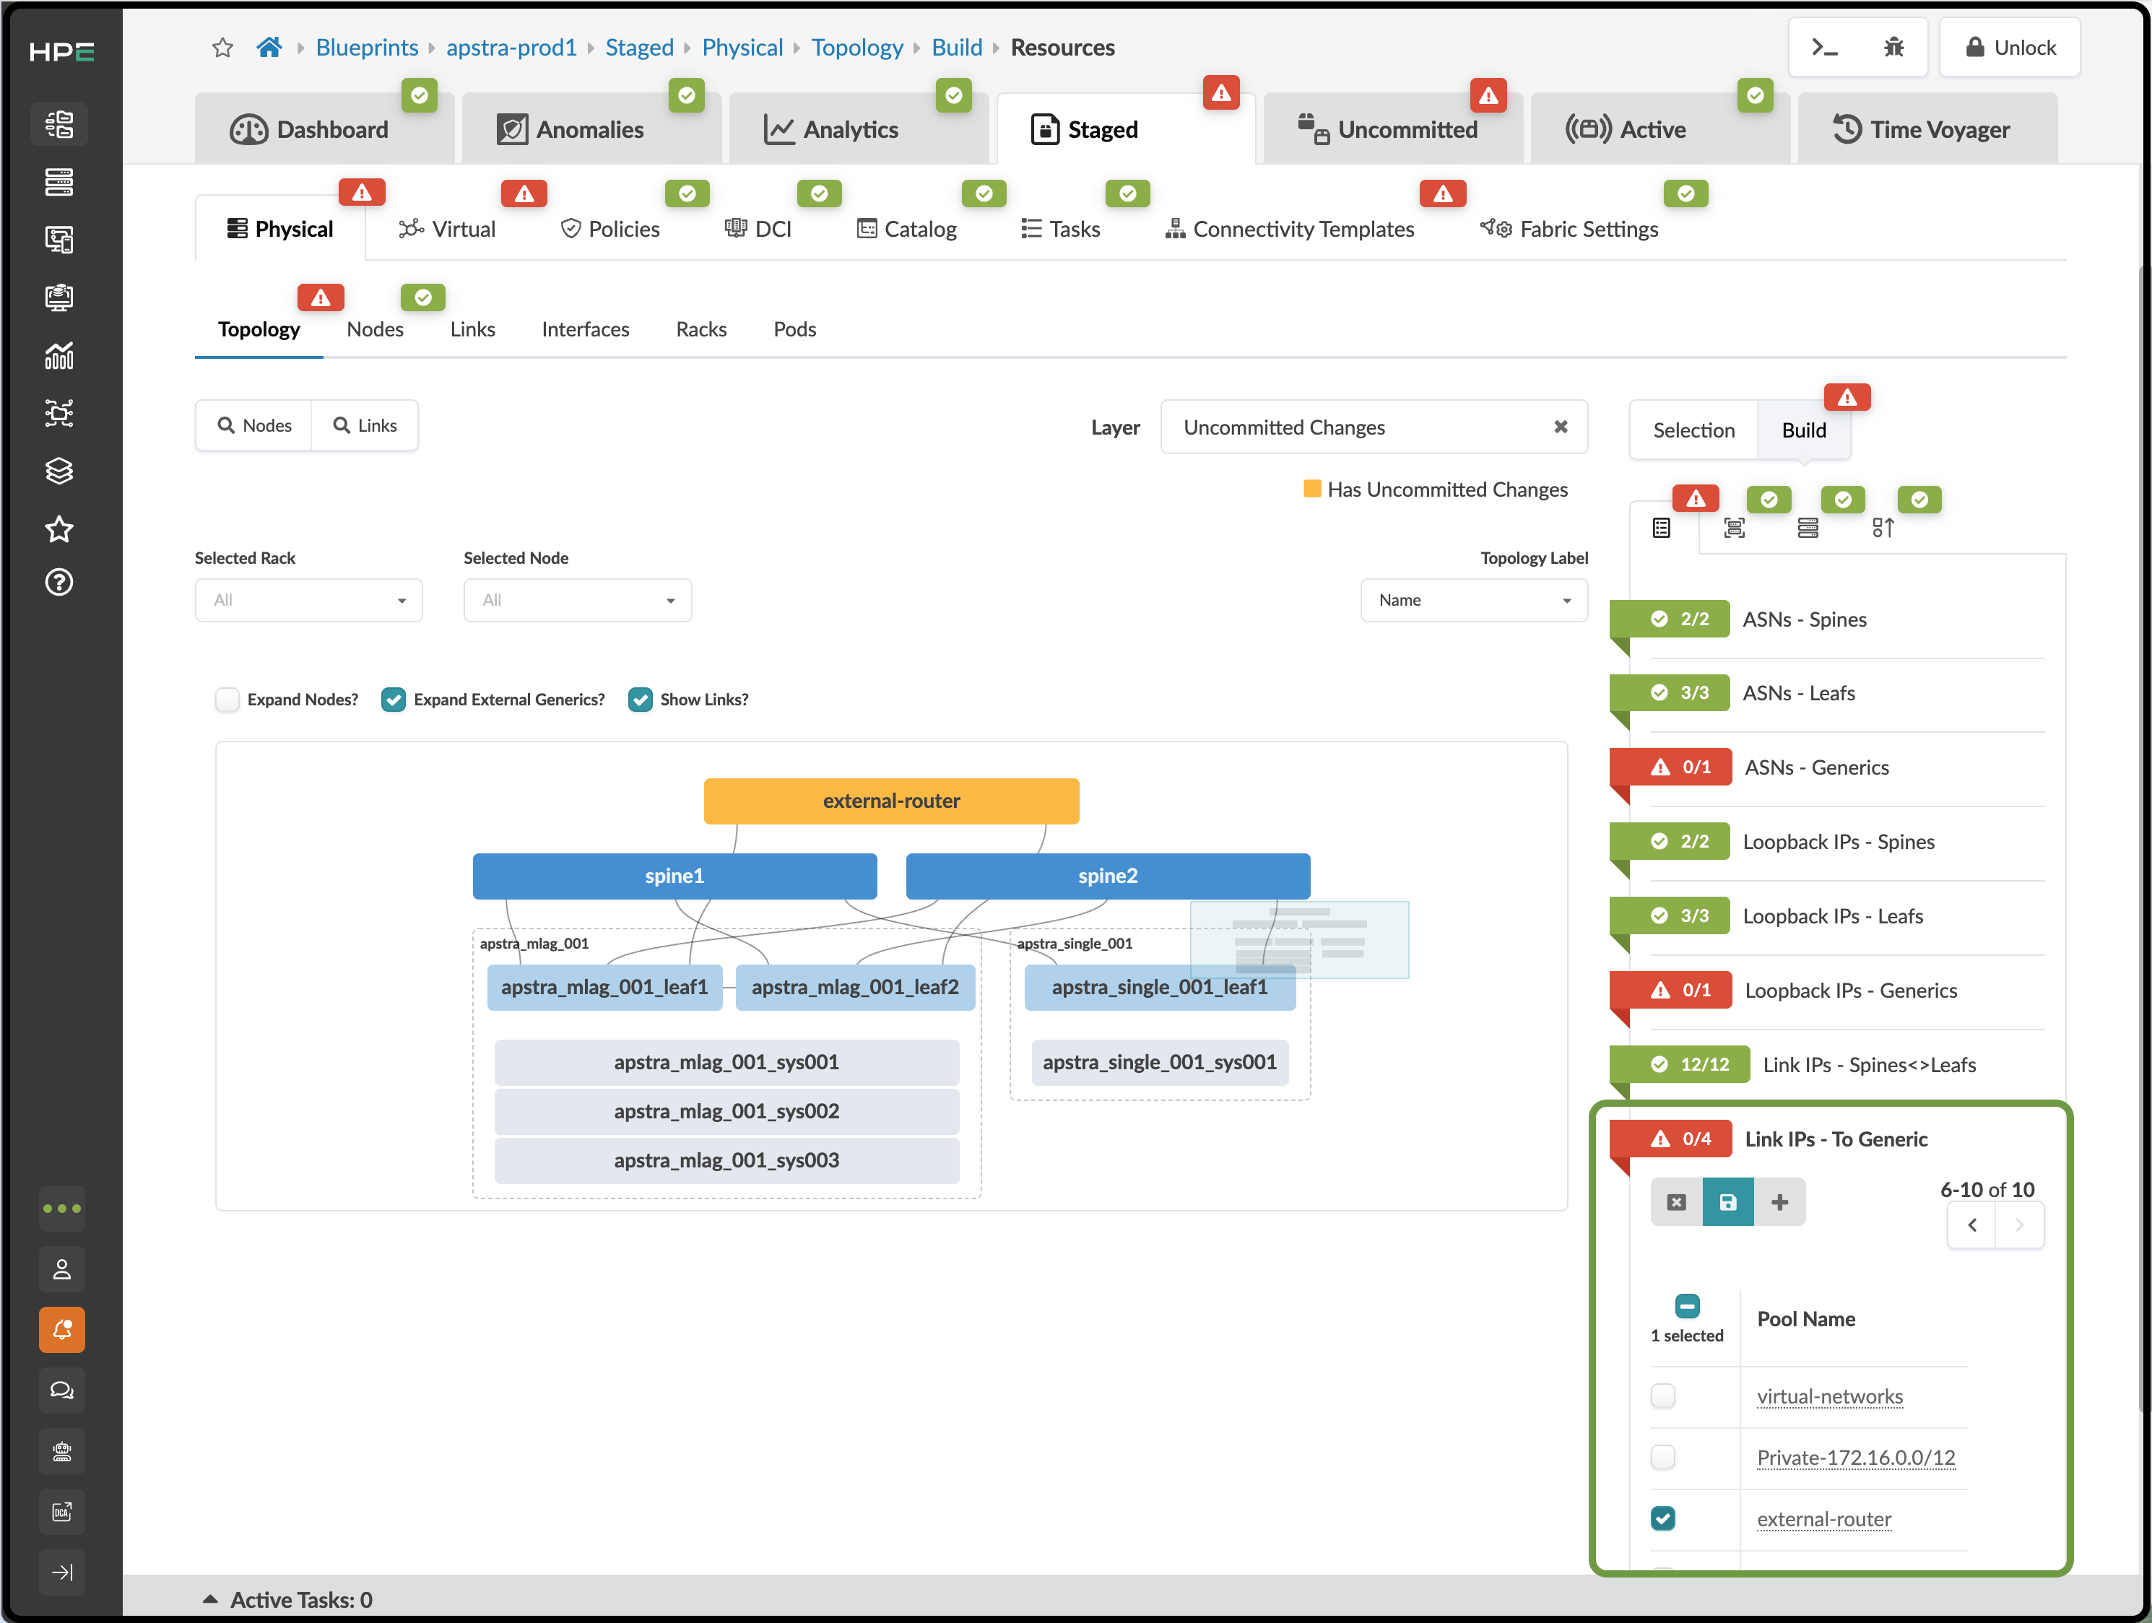Expand the Active Tasks panel
The height and width of the screenshot is (1623, 2152).
pos(287,1600)
